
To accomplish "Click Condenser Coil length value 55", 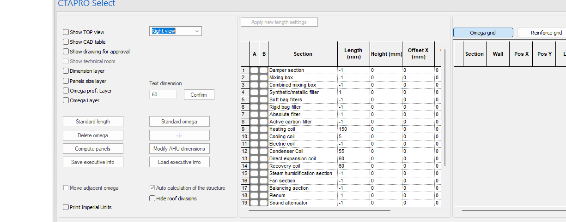I will 353,152.
